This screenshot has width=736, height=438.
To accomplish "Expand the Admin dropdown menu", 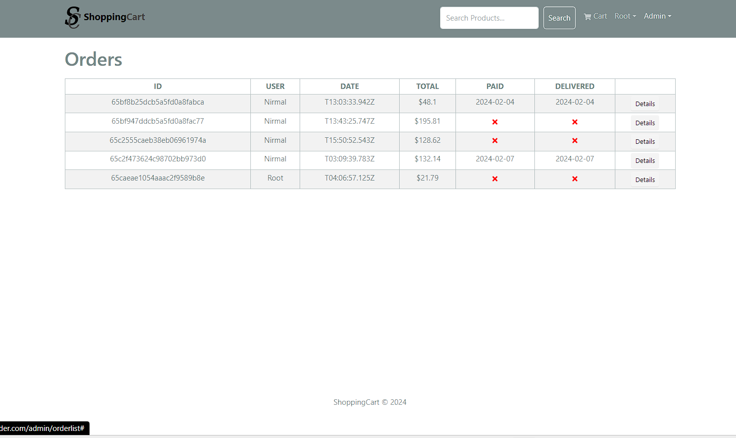I will 657,16.
